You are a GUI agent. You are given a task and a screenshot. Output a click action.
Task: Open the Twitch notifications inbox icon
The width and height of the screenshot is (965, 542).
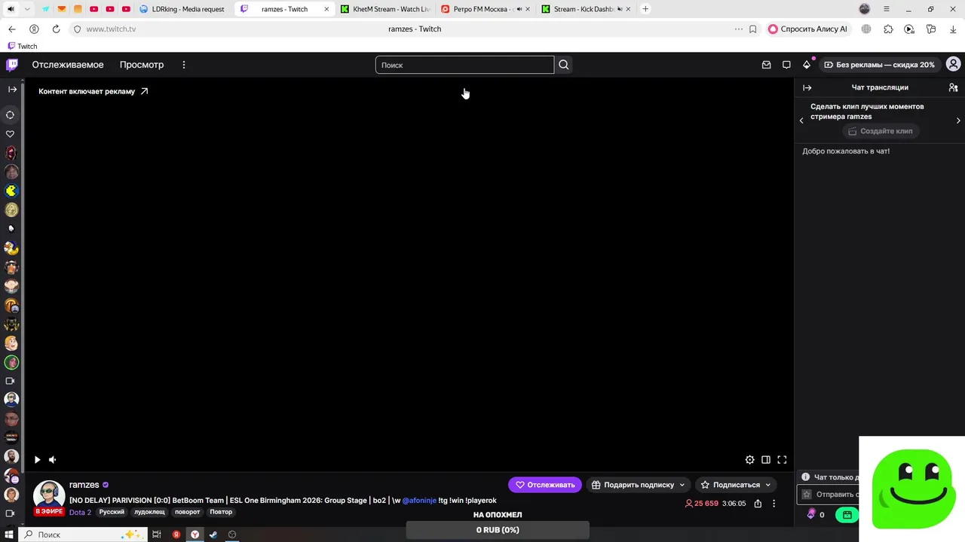[x=767, y=65]
